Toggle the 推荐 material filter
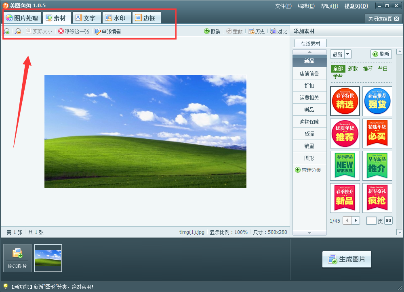404x292 pixels. 367,69
